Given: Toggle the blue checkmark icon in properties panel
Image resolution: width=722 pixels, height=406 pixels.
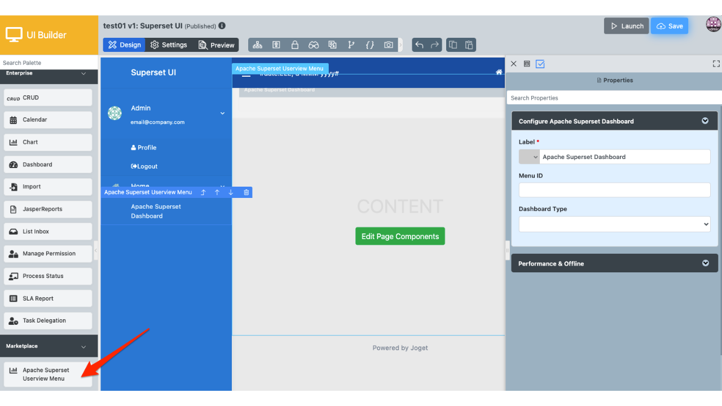Looking at the screenshot, I should (x=540, y=64).
